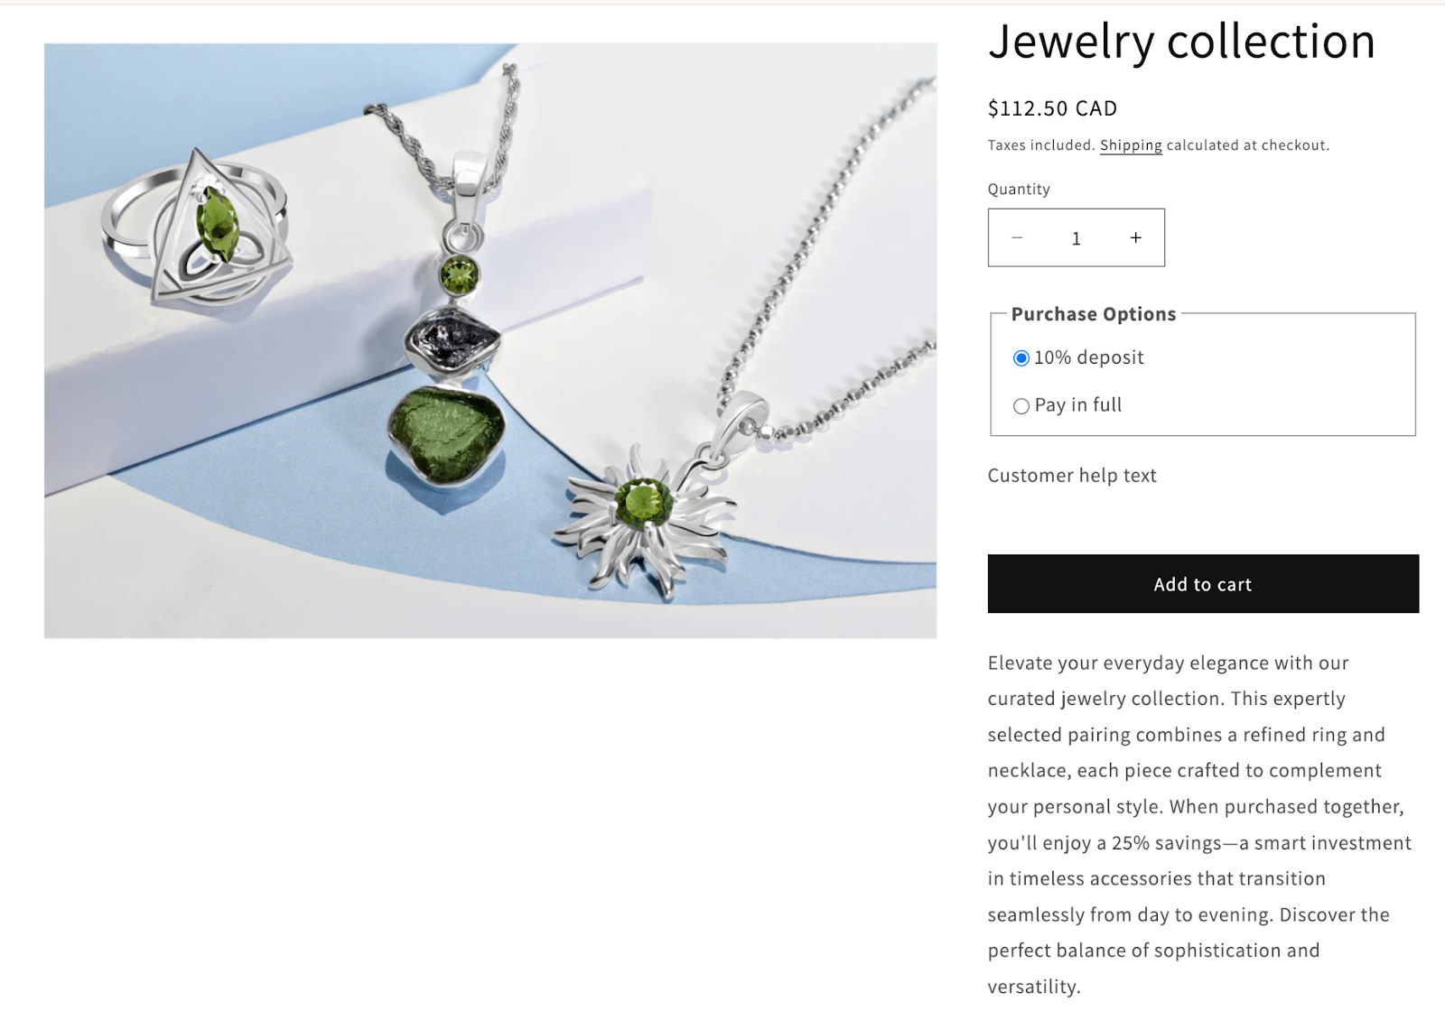
Task: Click the product description paragraph
Action: point(1199,825)
